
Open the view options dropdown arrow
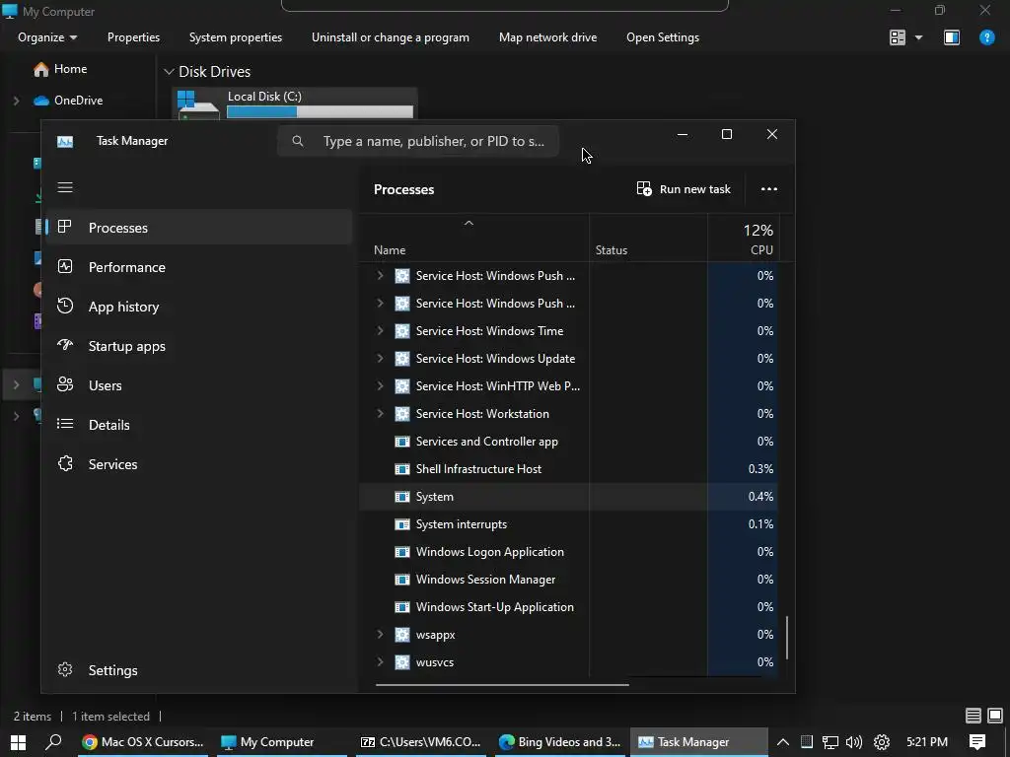(x=918, y=37)
